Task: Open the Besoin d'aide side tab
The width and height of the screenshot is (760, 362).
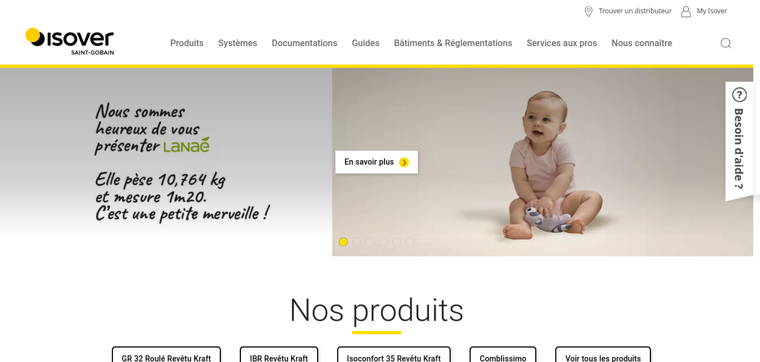Action: click(739, 141)
